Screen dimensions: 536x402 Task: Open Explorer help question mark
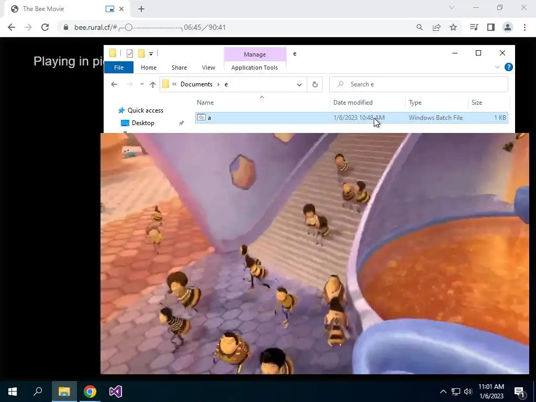click(509, 68)
